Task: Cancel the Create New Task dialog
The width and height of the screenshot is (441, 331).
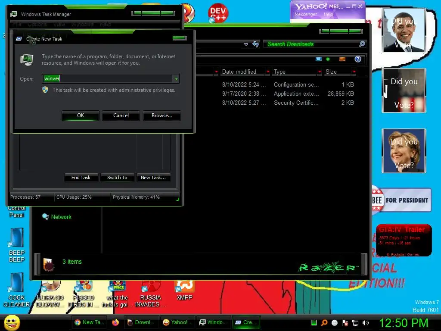Action: tap(121, 116)
